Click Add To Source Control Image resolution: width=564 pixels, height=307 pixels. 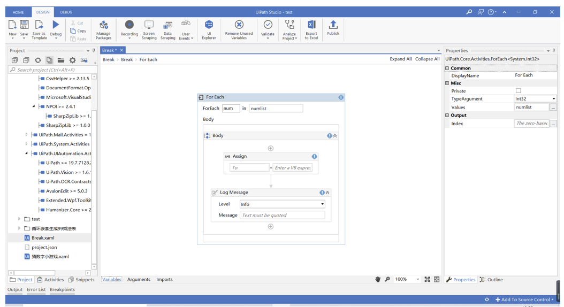(x=525, y=300)
